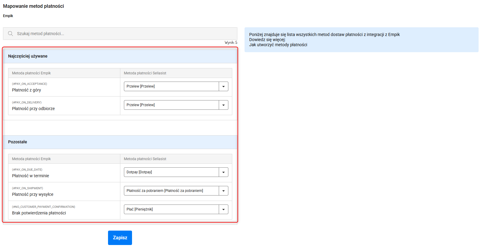Click the '#PAY_ON_ACCEPTANCE' code text
Viewport: 481px width, 248px height.
click(29, 84)
